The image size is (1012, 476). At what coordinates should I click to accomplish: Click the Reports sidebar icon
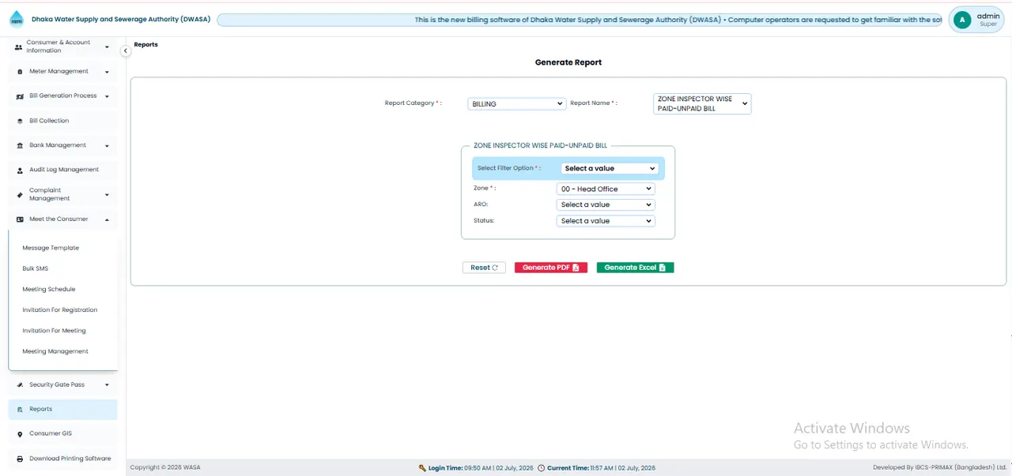pyautogui.click(x=21, y=410)
